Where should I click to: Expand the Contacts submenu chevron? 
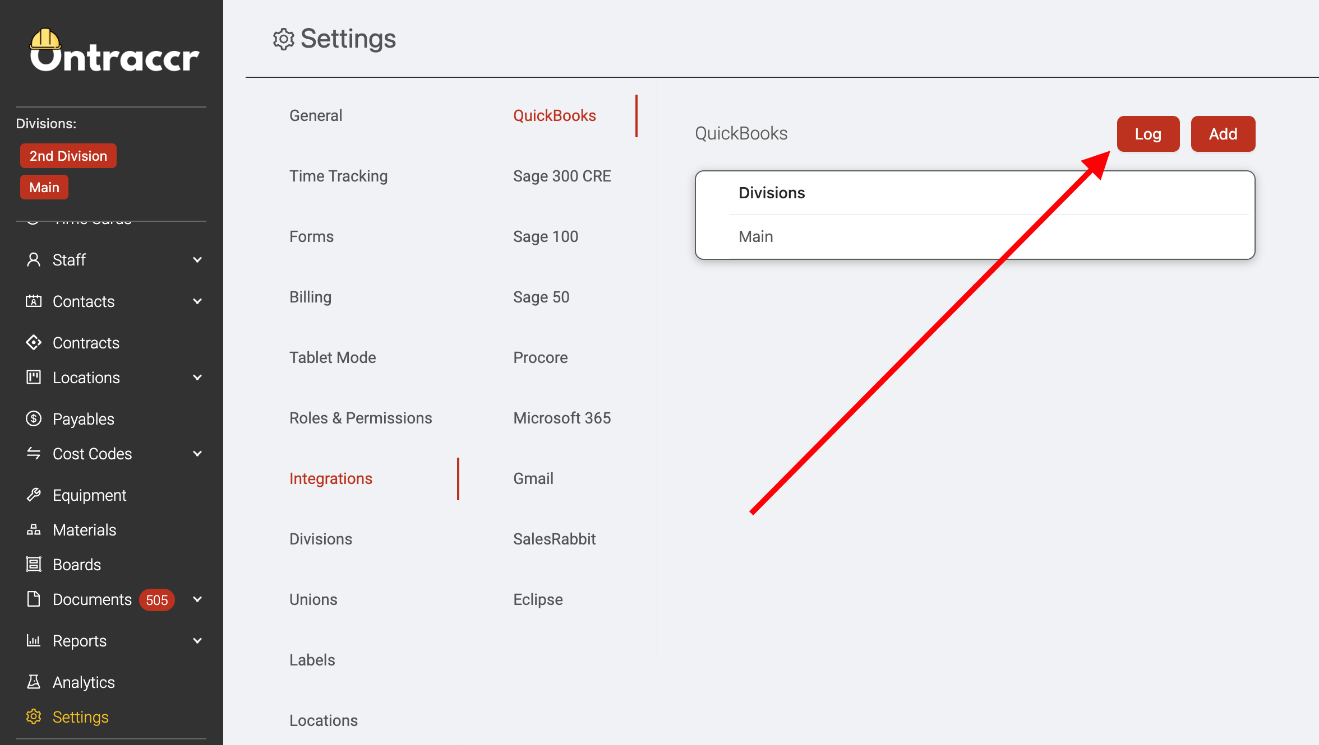197,301
